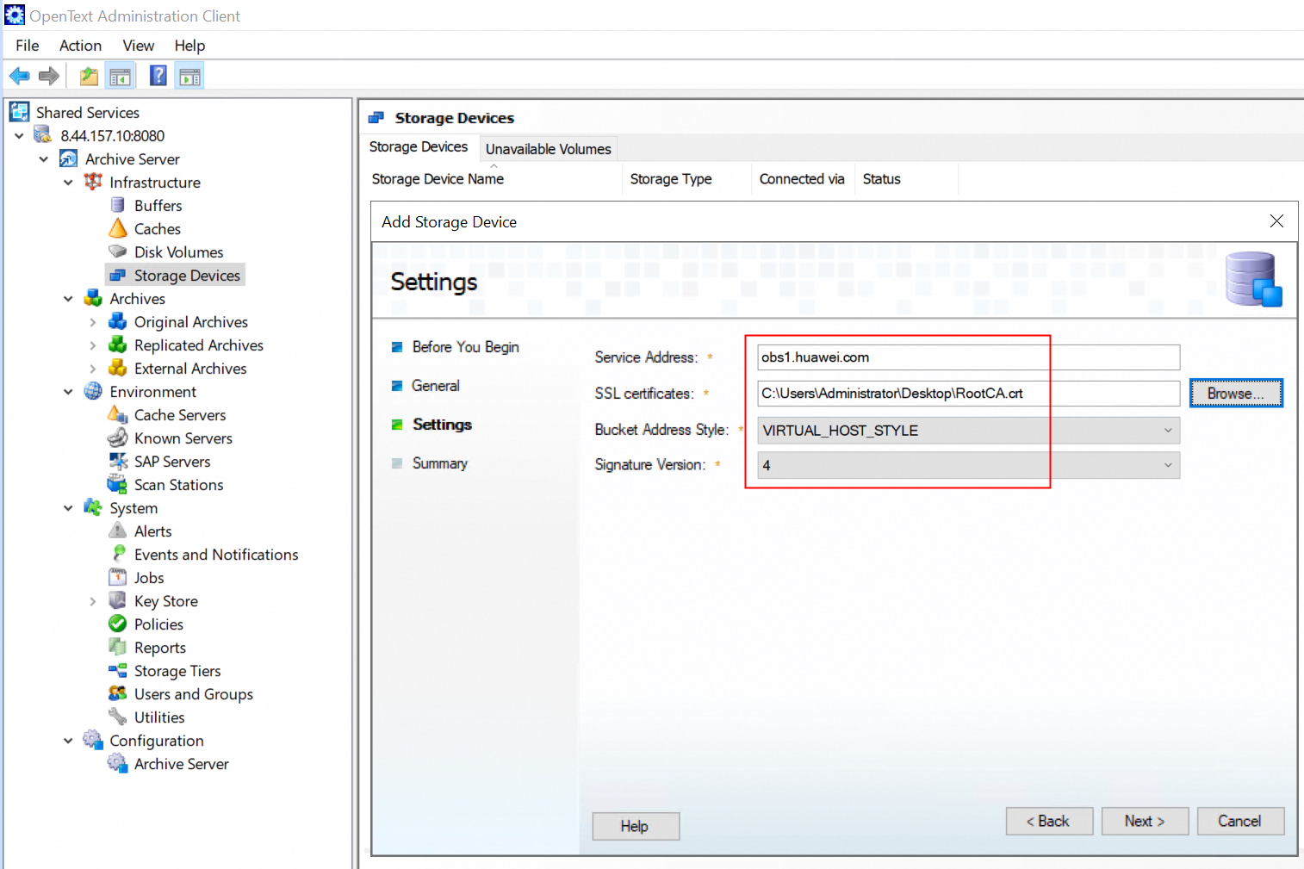Viewport: 1304px width, 869px height.
Task: Click the Up one level folder icon
Action: click(x=89, y=77)
